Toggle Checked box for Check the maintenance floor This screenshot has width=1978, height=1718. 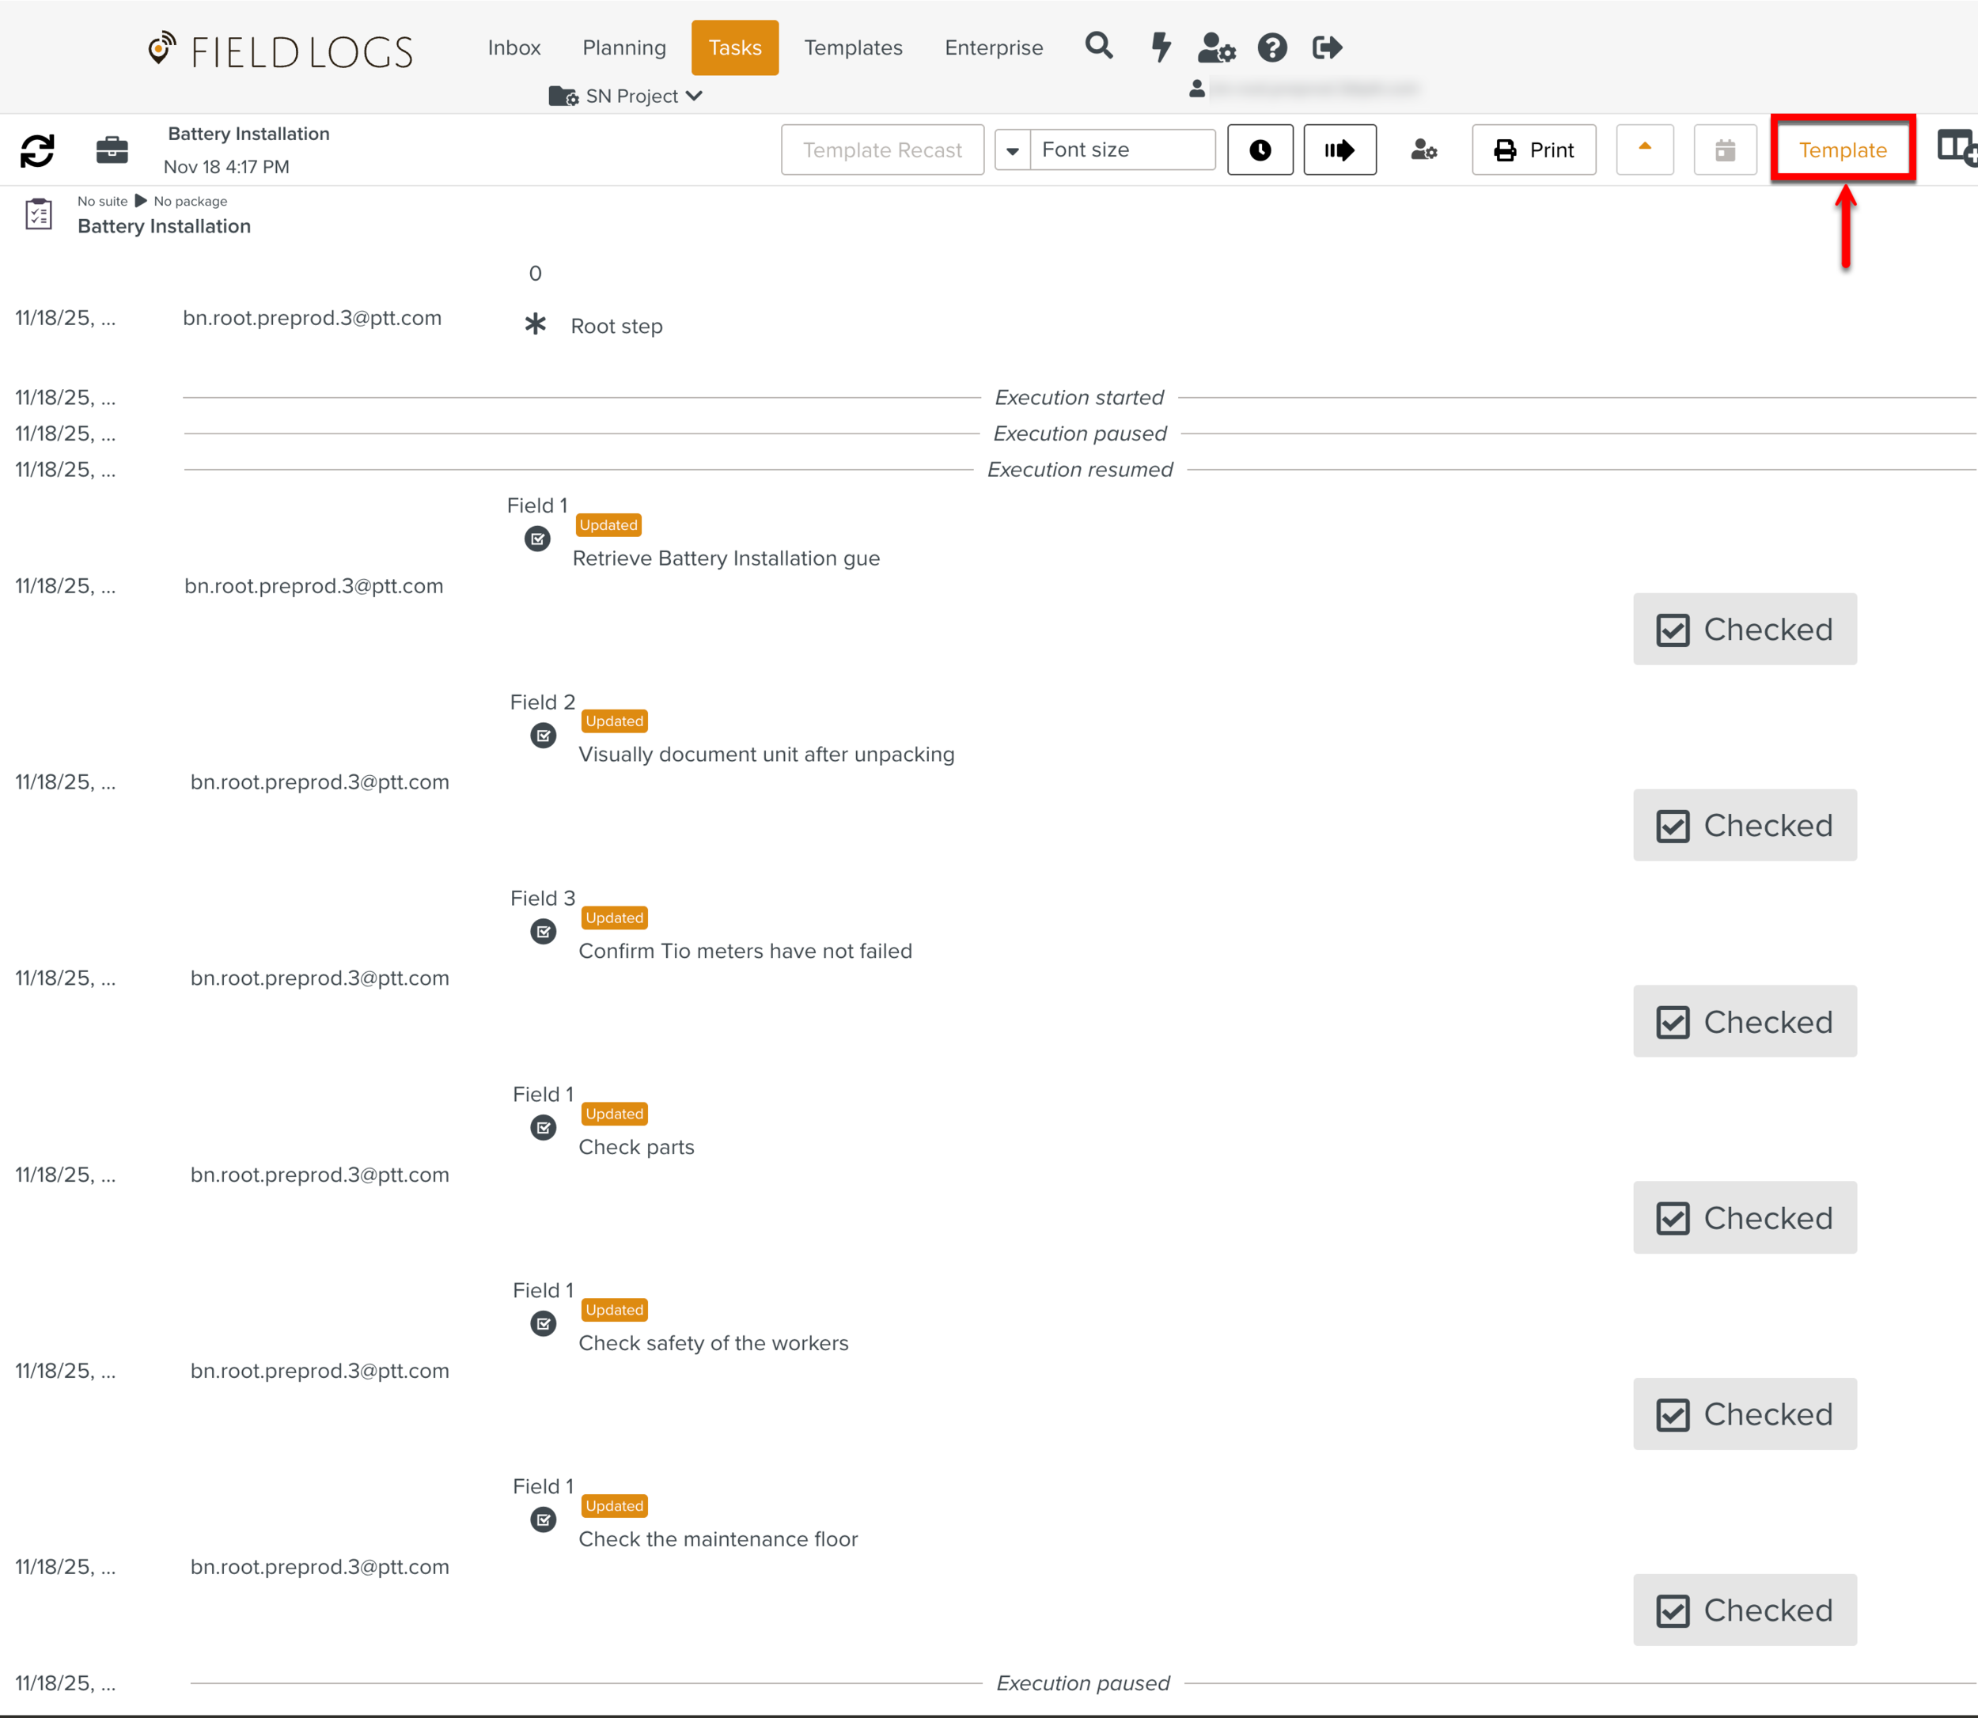[x=1744, y=1610]
